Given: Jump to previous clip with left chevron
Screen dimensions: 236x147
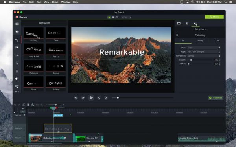Looking at the screenshot, I should click(x=99, y=98).
